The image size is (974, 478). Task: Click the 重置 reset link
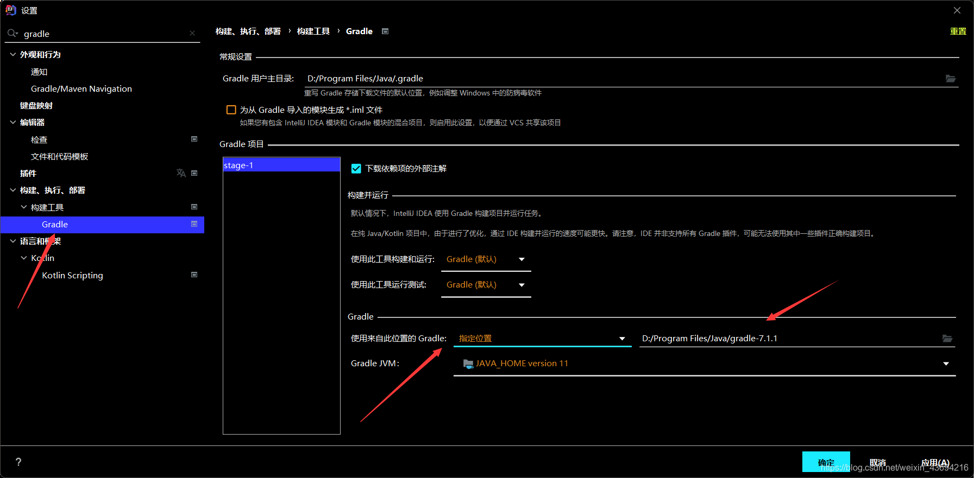(x=958, y=31)
